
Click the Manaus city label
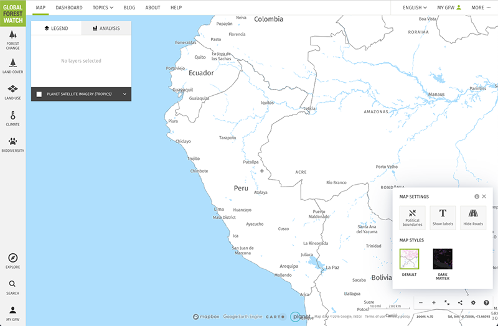436,95
